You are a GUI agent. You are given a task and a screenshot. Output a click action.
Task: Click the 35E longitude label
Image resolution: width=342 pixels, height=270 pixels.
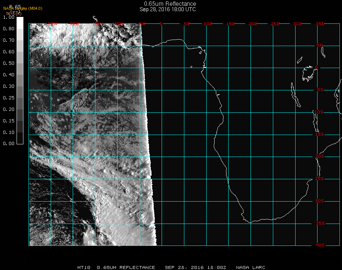click(320, 24)
